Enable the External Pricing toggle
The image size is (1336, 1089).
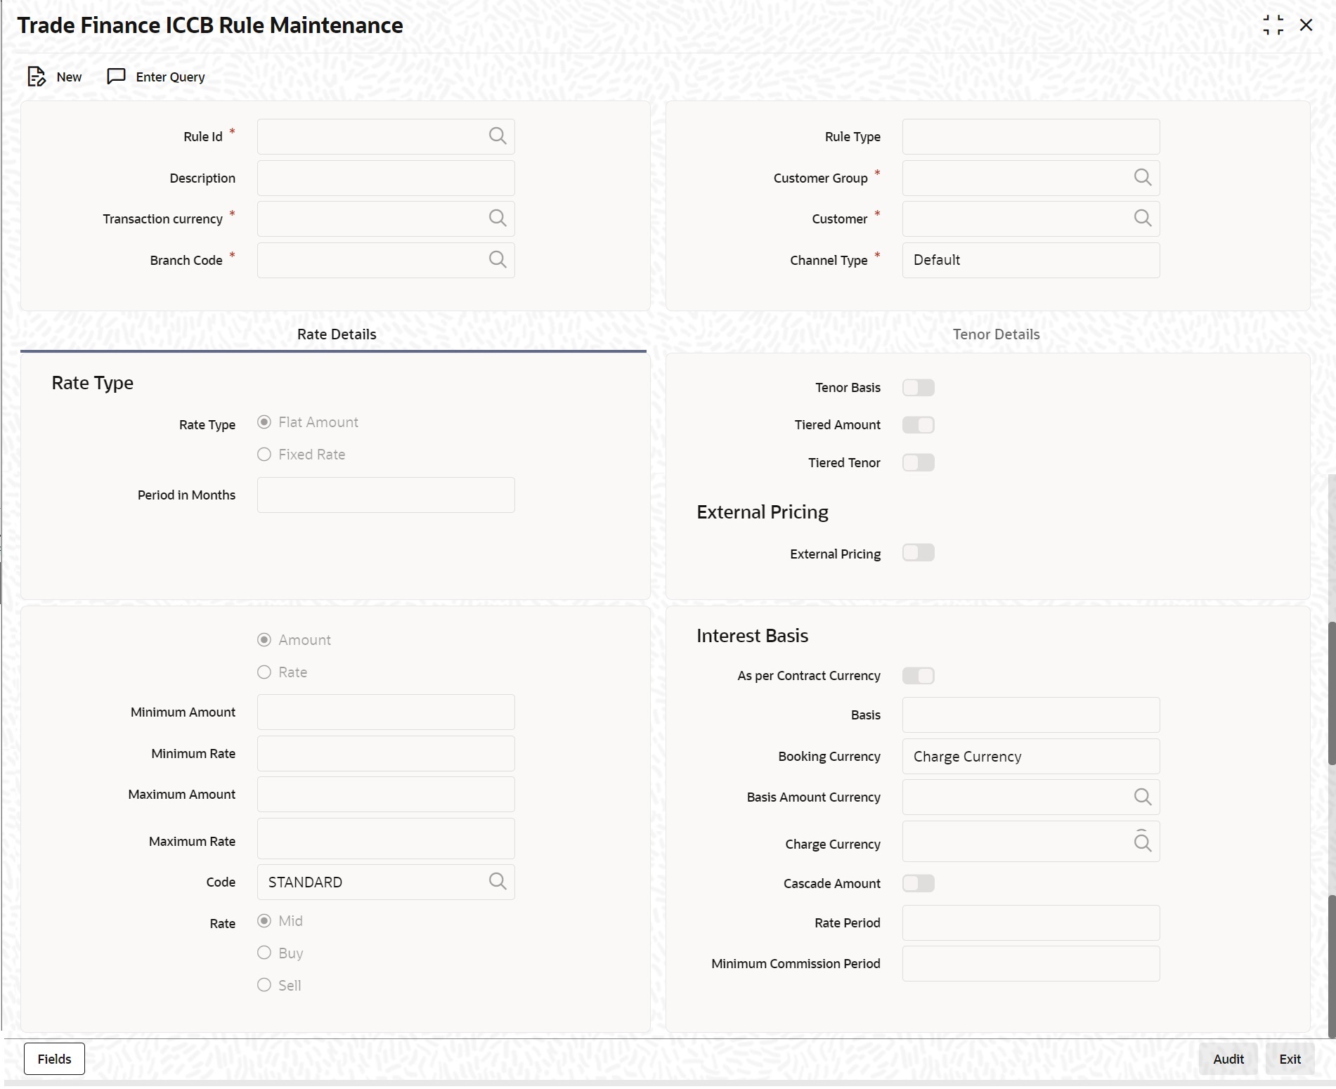(919, 553)
